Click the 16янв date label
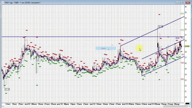The width and height of the screenshot is (192, 108). coord(105,104)
